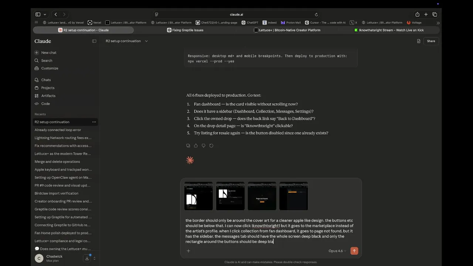Open Search in Claude sidebar
Screen dimensions: 473x266
click(x=43, y=61)
